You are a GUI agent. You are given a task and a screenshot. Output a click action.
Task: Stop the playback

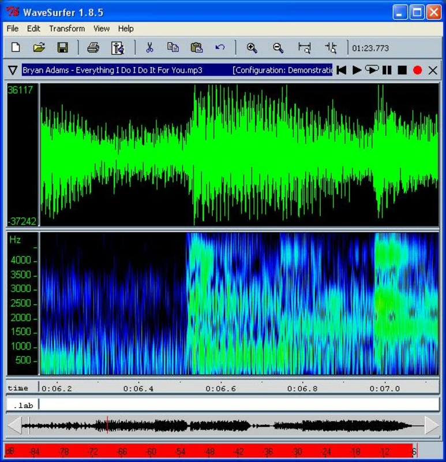pos(402,70)
